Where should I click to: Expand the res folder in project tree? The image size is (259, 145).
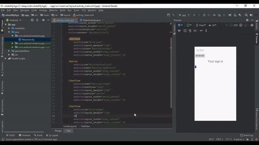point(9,55)
